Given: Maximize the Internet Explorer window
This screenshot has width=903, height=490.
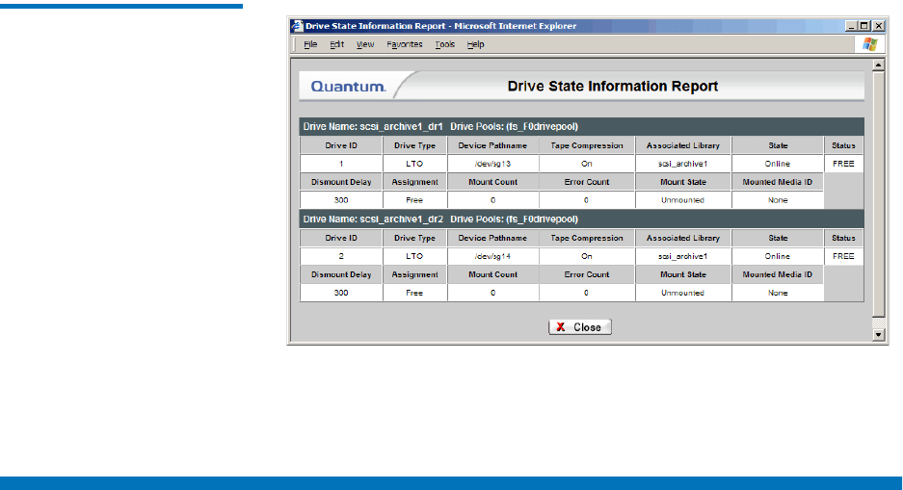Looking at the screenshot, I should [864, 26].
